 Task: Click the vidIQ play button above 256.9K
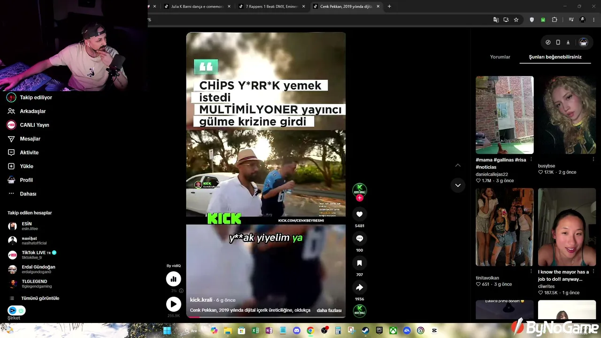173,304
